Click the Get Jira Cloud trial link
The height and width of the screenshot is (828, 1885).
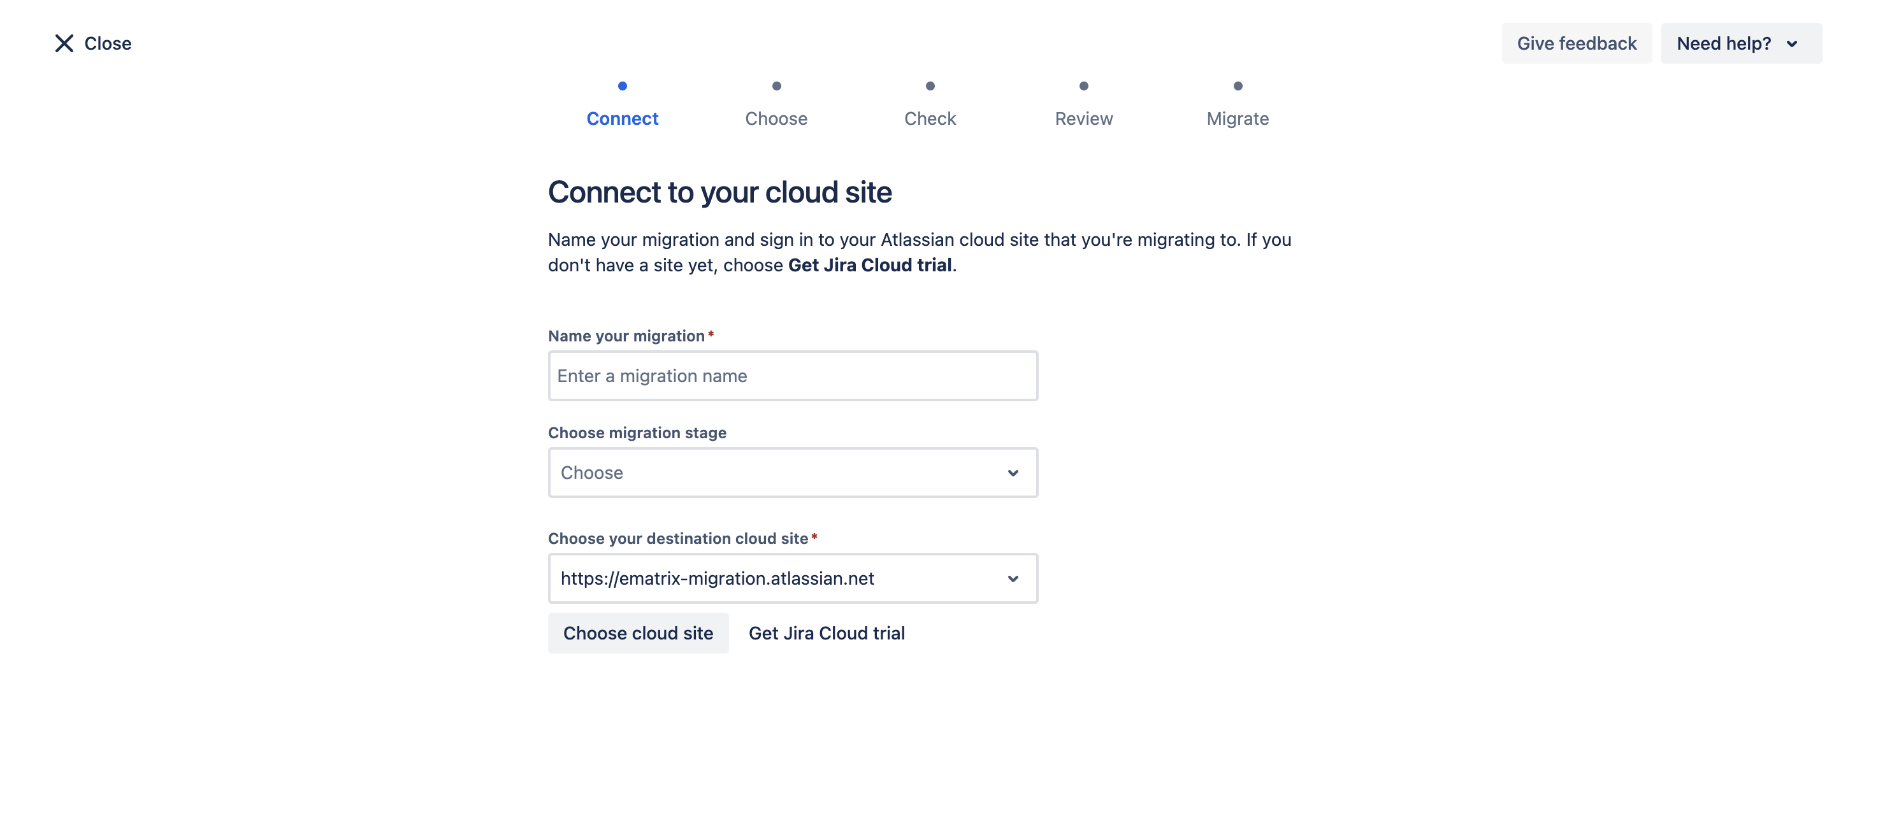coord(826,632)
